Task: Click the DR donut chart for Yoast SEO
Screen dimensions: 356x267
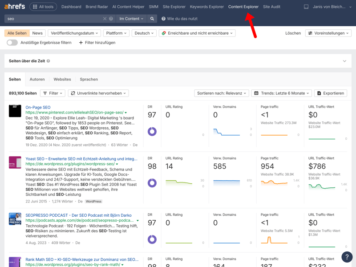Action: 152,183
